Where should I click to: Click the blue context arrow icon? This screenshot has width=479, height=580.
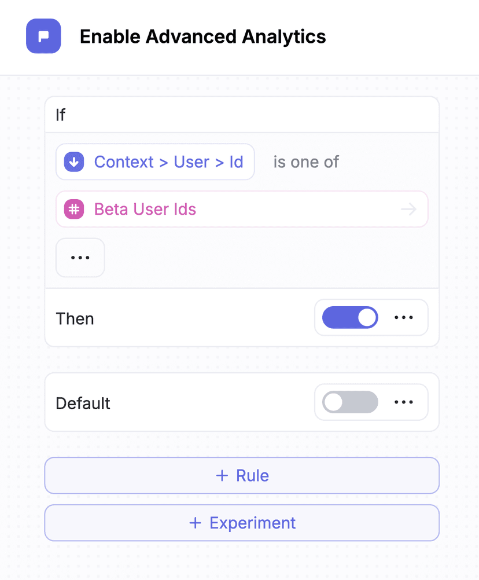click(73, 162)
